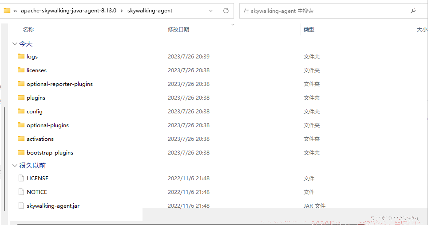Select the activations folder name

coord(40,139)
